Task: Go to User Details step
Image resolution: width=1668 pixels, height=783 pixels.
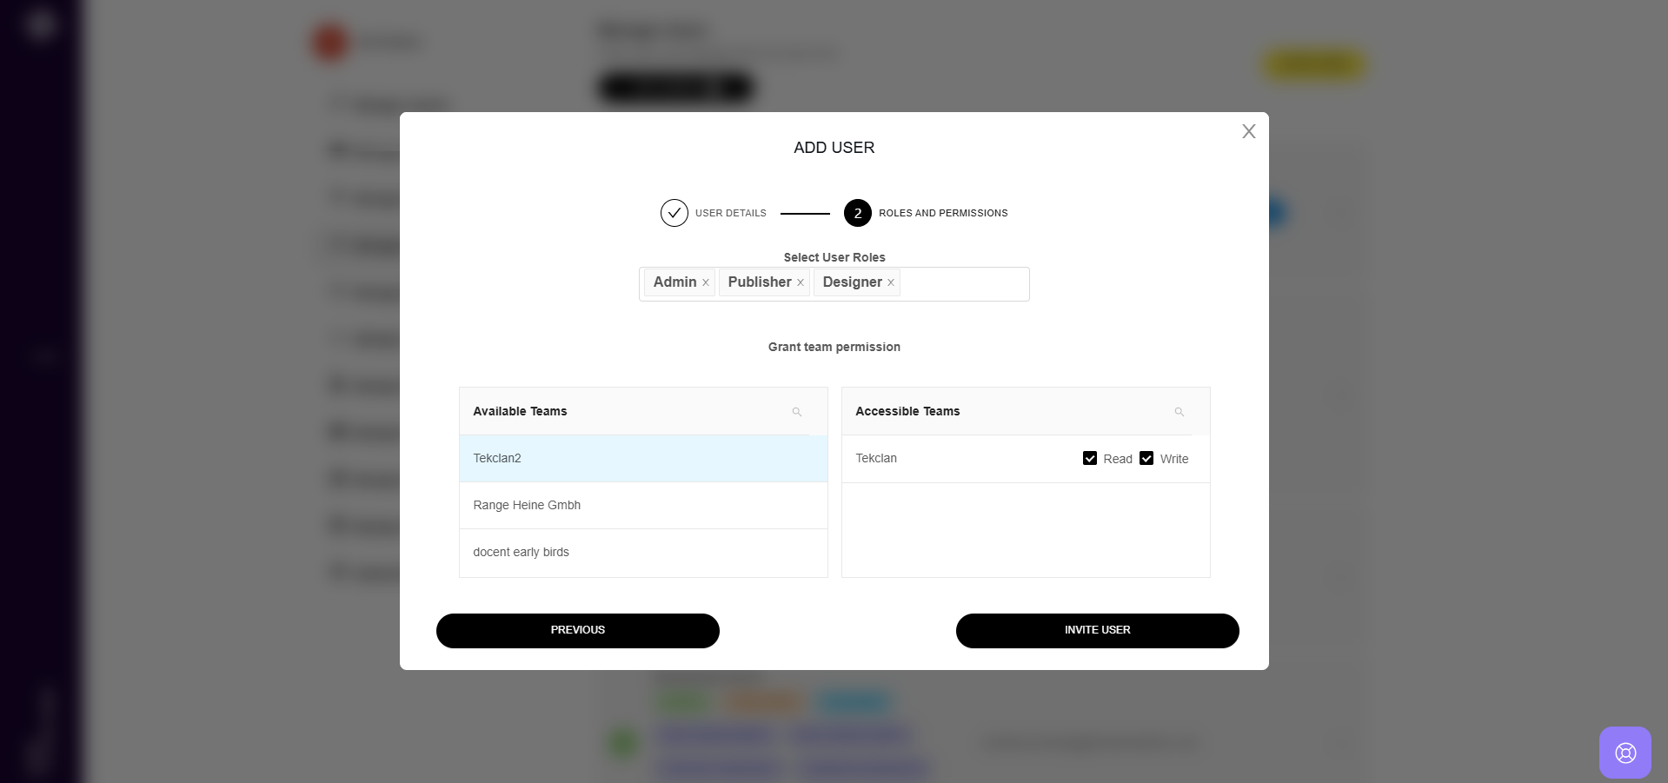Action: coord(730,213)
